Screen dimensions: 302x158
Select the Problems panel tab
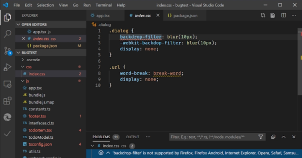point(101,137)
